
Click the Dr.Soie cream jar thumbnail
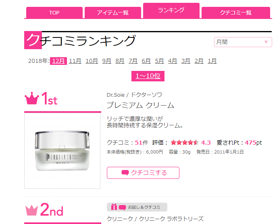click(x=62, y=151)
